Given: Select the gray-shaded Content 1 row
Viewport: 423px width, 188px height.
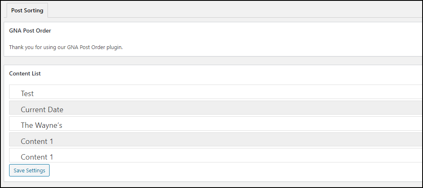Looking at the screenshot, I should click(216, 139).
